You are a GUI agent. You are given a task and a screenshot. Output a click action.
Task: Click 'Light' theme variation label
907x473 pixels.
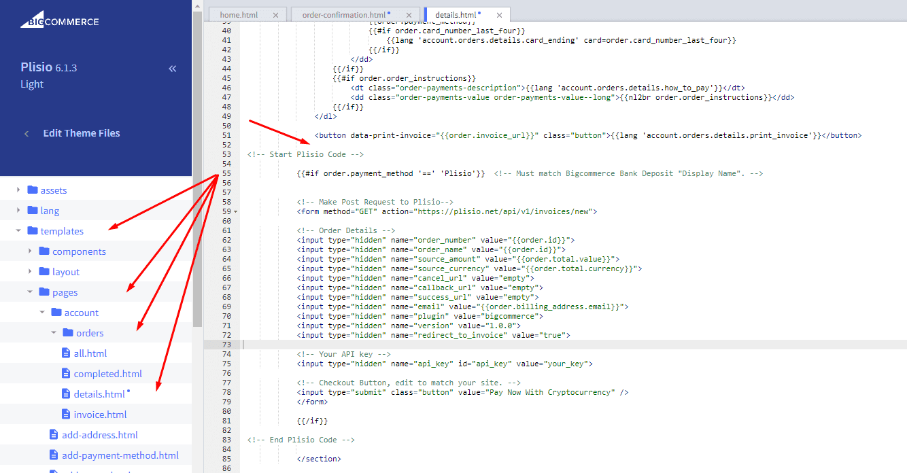tap(32, 84)
